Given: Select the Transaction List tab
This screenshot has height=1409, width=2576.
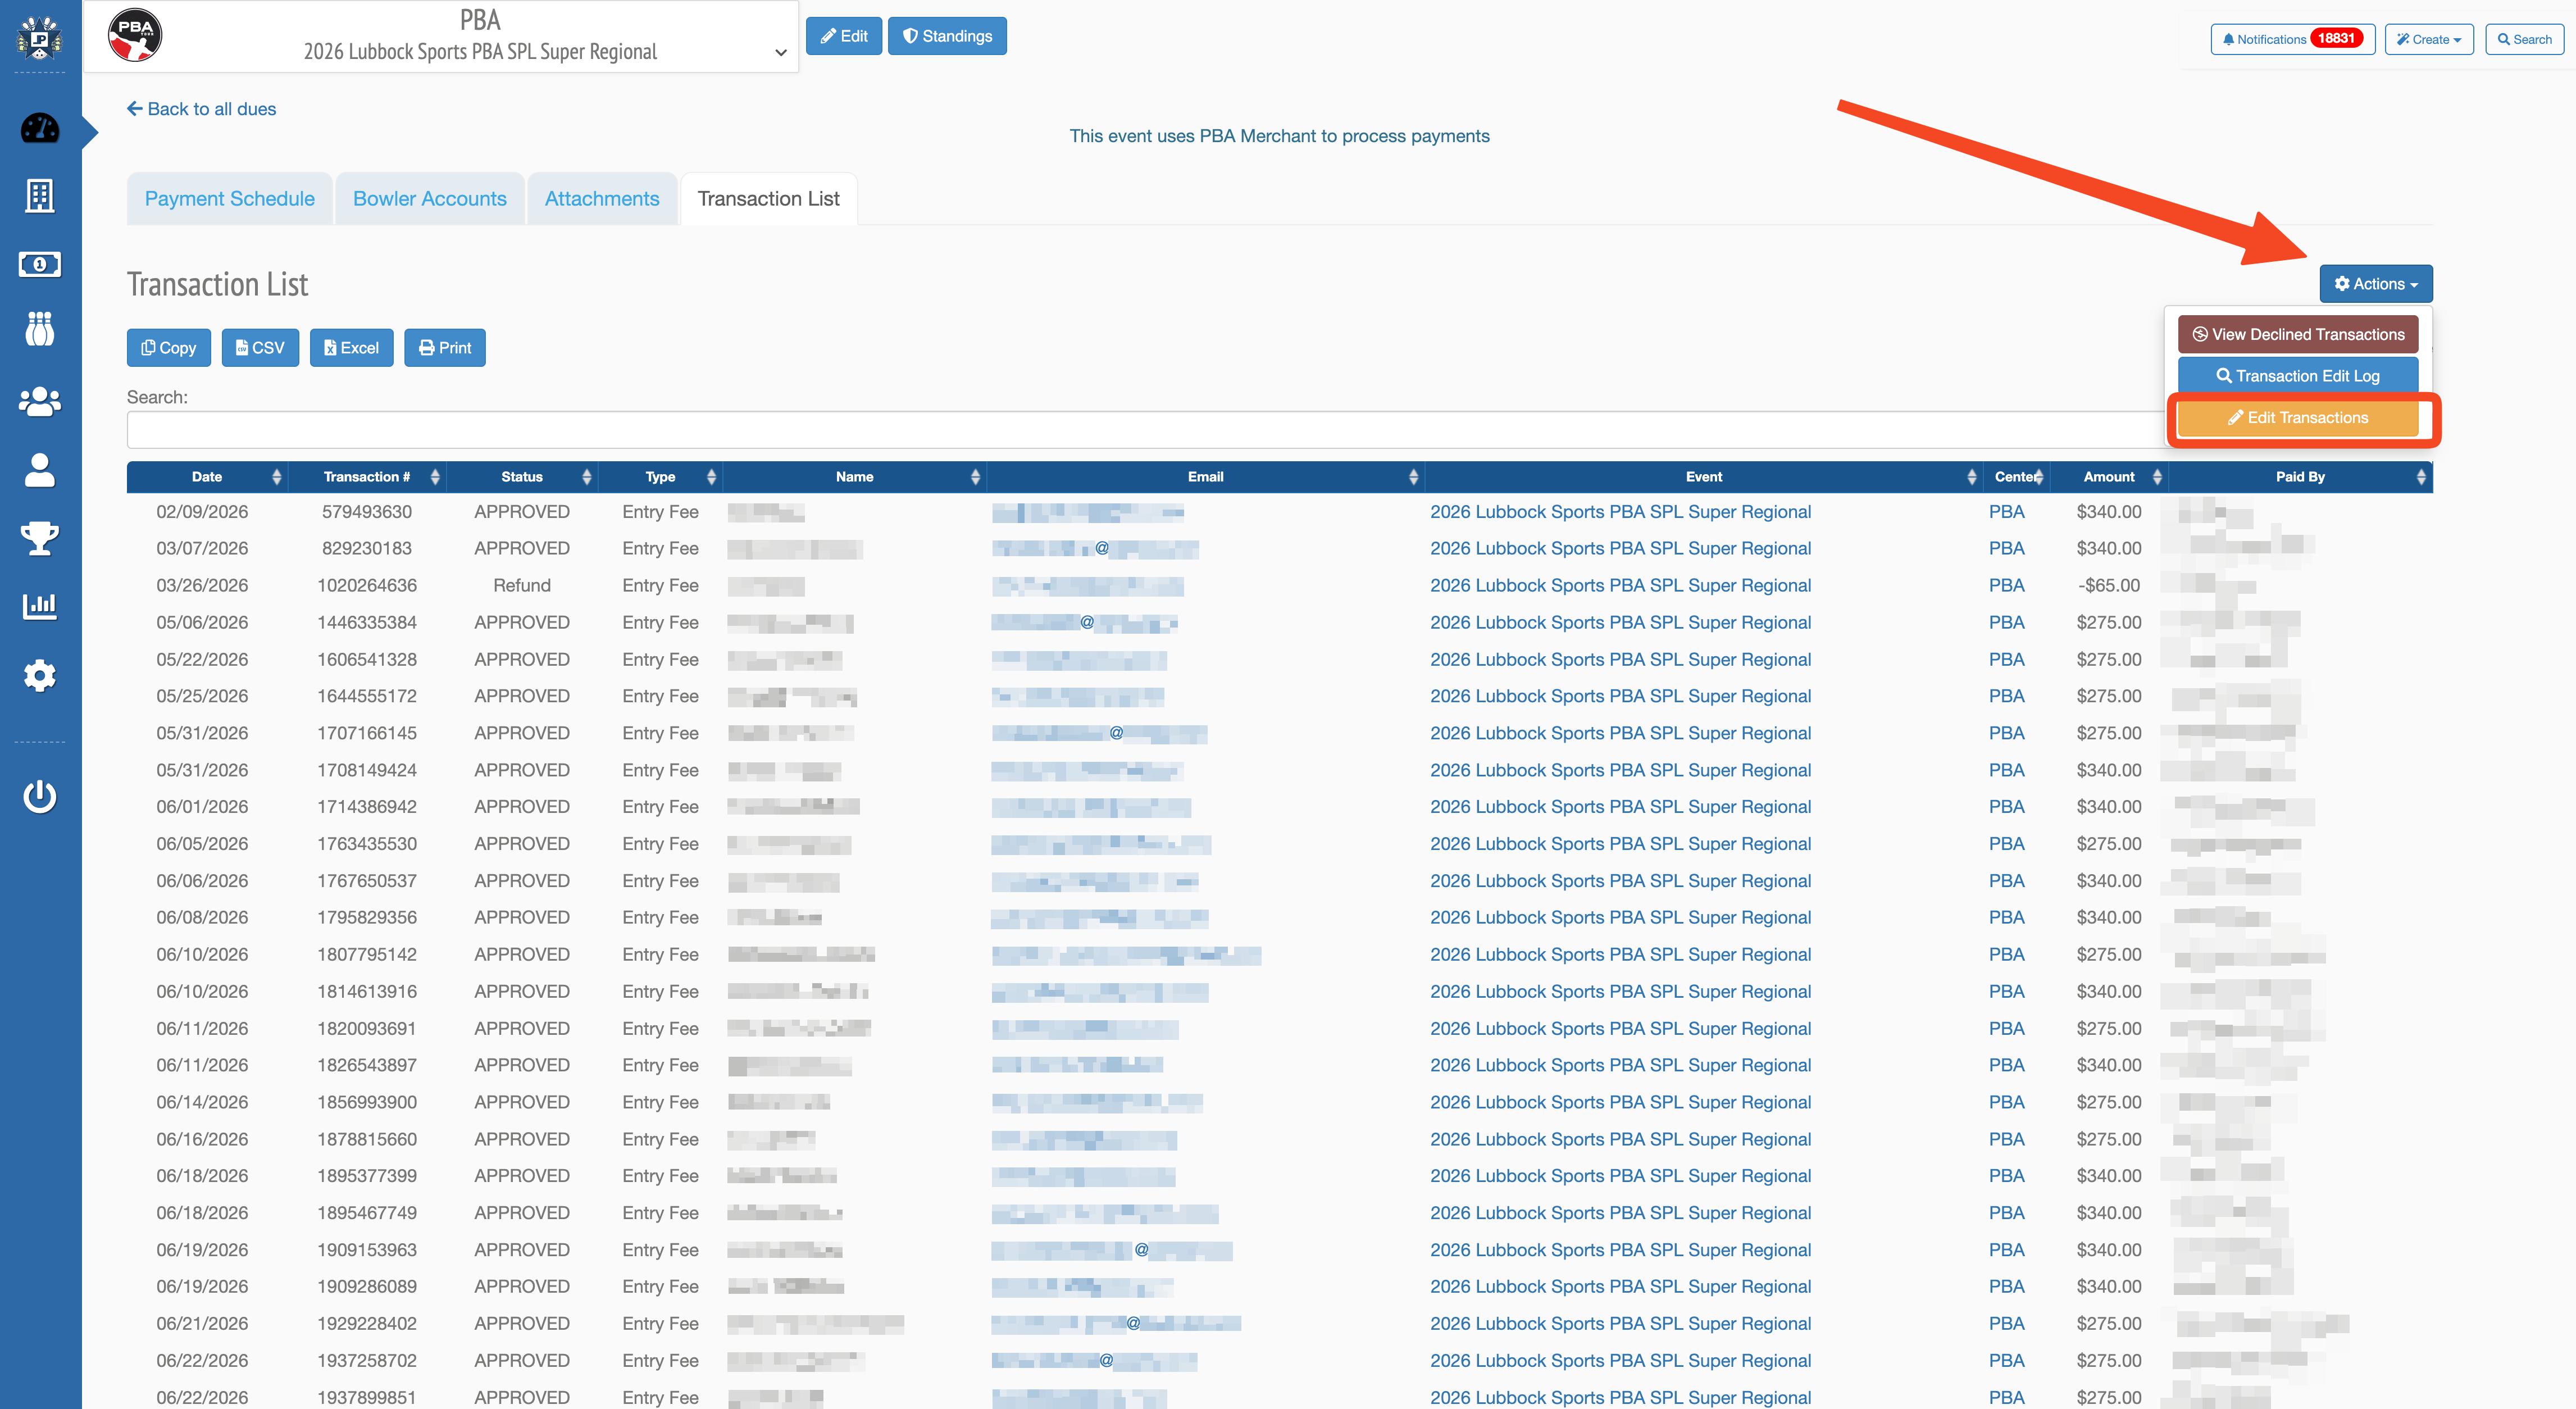Looking at the screenshot, I should tap(768, 198).
